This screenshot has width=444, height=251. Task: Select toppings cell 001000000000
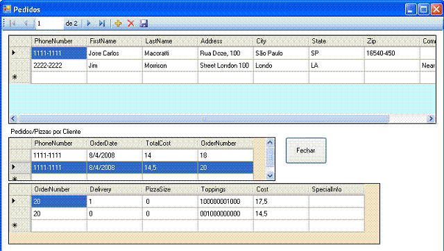(225, 214)
